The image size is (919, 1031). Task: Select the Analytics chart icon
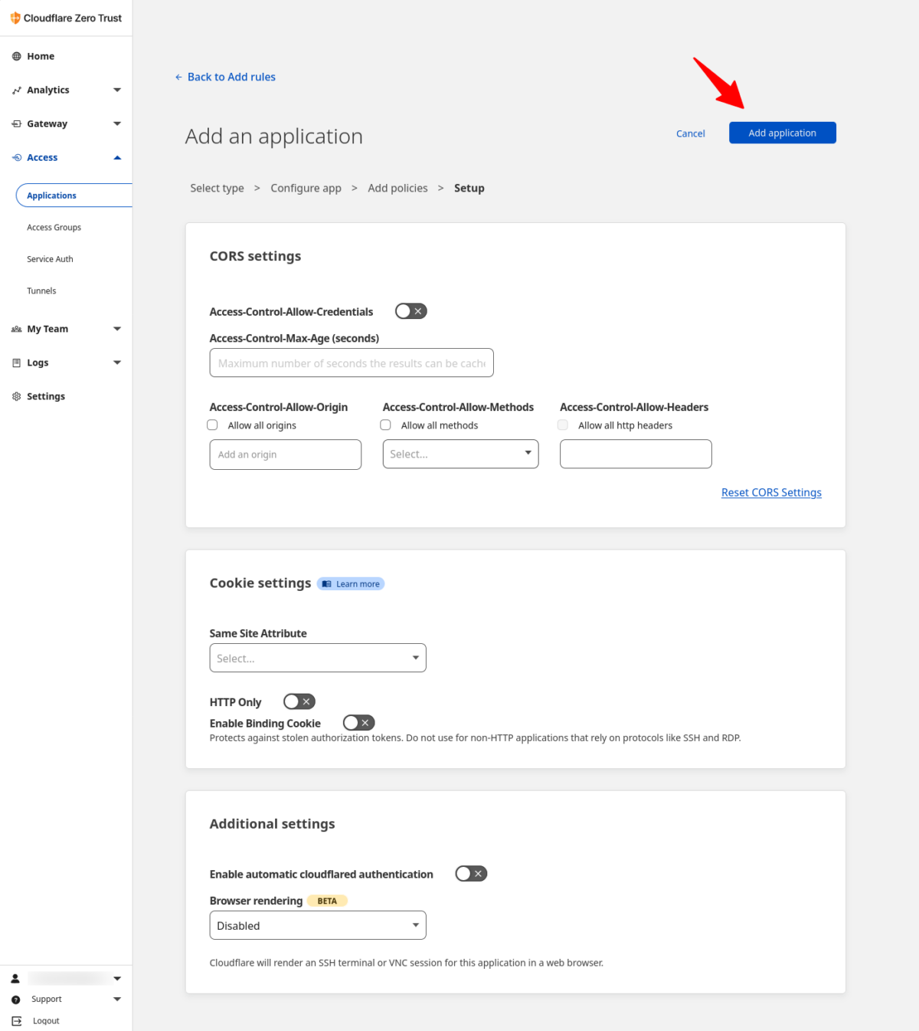(16, 90)
